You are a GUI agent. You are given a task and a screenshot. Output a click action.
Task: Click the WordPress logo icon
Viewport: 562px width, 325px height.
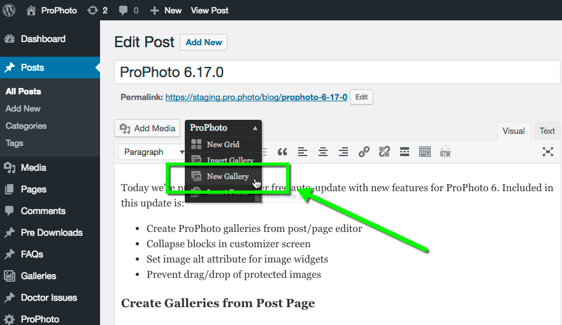point(9,10)
